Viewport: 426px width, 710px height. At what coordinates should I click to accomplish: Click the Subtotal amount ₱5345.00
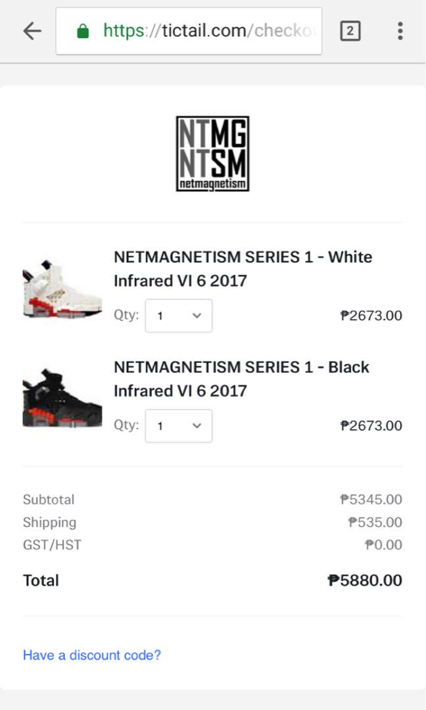coord(371,500)
